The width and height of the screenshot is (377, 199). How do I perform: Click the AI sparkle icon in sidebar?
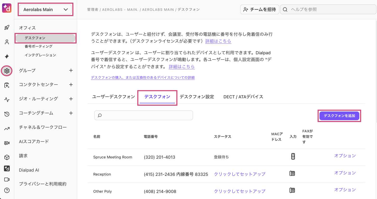coord(7,56)
